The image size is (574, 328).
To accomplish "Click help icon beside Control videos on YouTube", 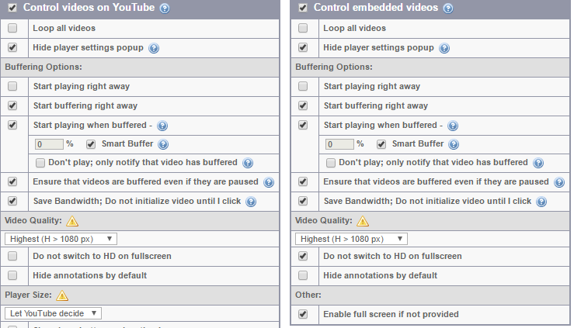I will 165,9.
